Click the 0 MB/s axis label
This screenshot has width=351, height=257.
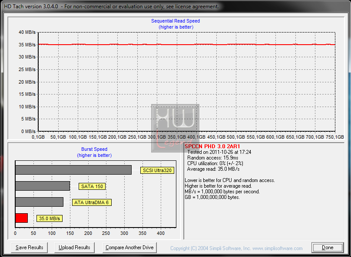coord(28,131)
